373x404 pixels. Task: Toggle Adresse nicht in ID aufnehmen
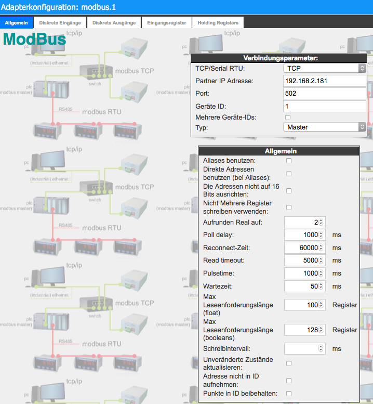pos(289,381)
